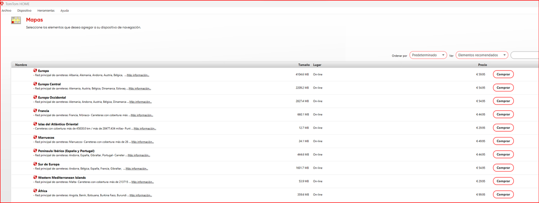Click the red globe icon beside Europa
Viewport: 539px width, 203px height.
click(x=35, y=70)
